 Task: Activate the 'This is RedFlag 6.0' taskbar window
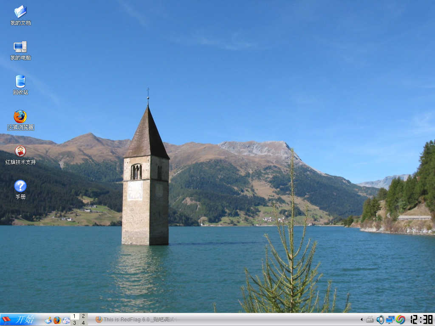[136, 320]
